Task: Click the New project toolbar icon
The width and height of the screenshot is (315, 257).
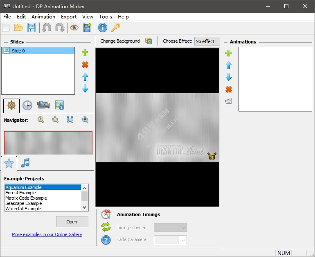Action: pyautogui.click(x=6, y=27)
